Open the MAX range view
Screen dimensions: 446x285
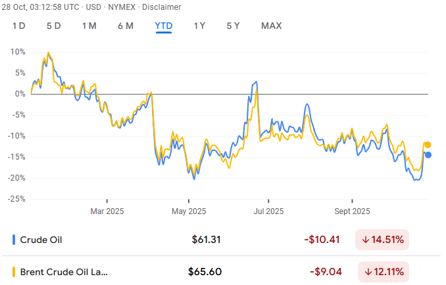[271, 26]
